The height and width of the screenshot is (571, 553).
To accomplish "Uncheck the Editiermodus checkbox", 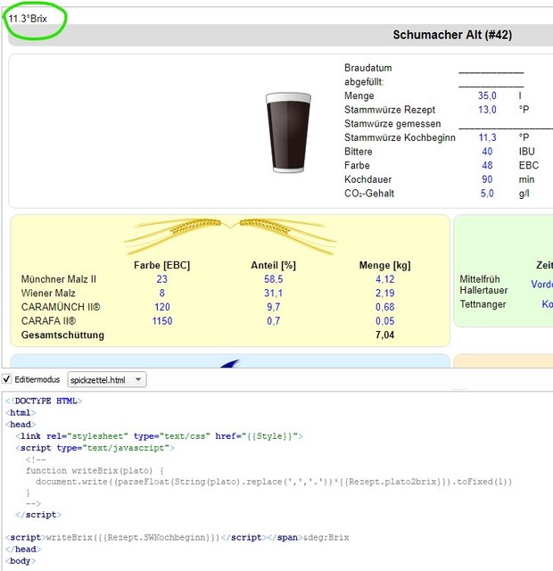I will (6, 379).
